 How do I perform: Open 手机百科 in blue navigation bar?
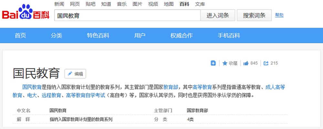(x=229, y=35)
